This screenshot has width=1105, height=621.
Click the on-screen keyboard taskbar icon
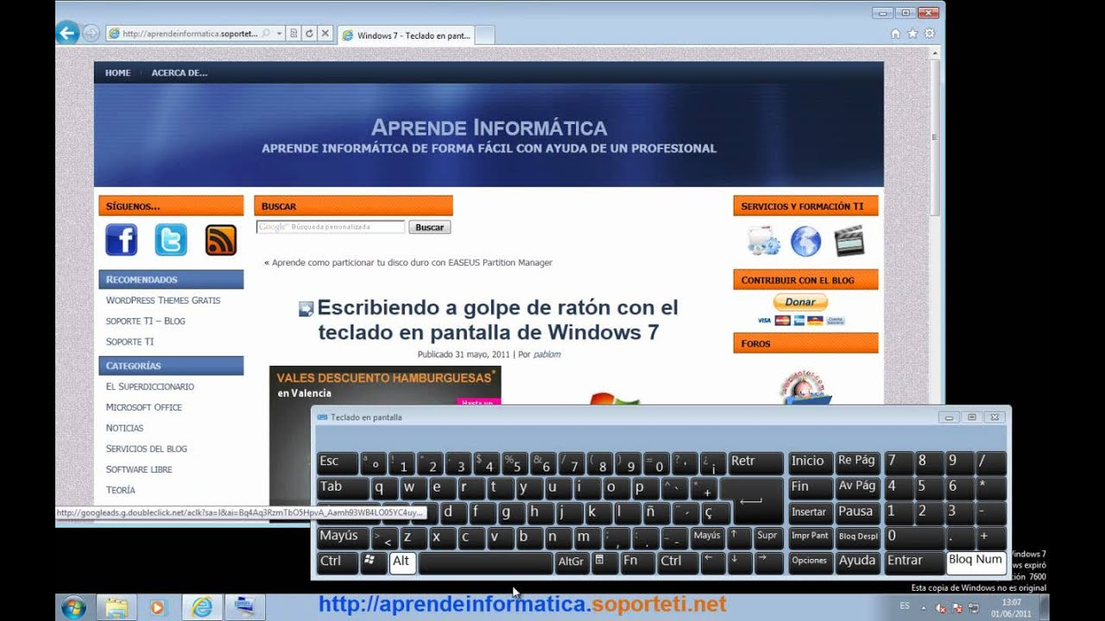point(245,607)
